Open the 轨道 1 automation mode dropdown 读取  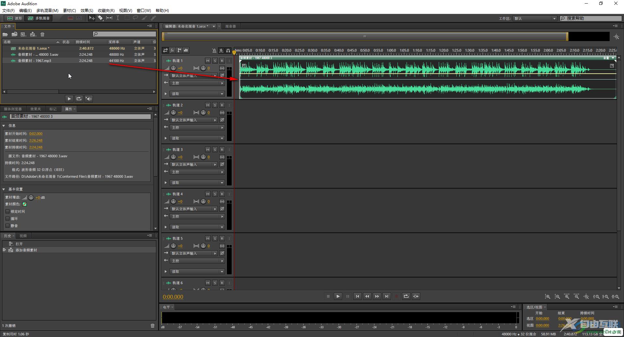(198, 94)
